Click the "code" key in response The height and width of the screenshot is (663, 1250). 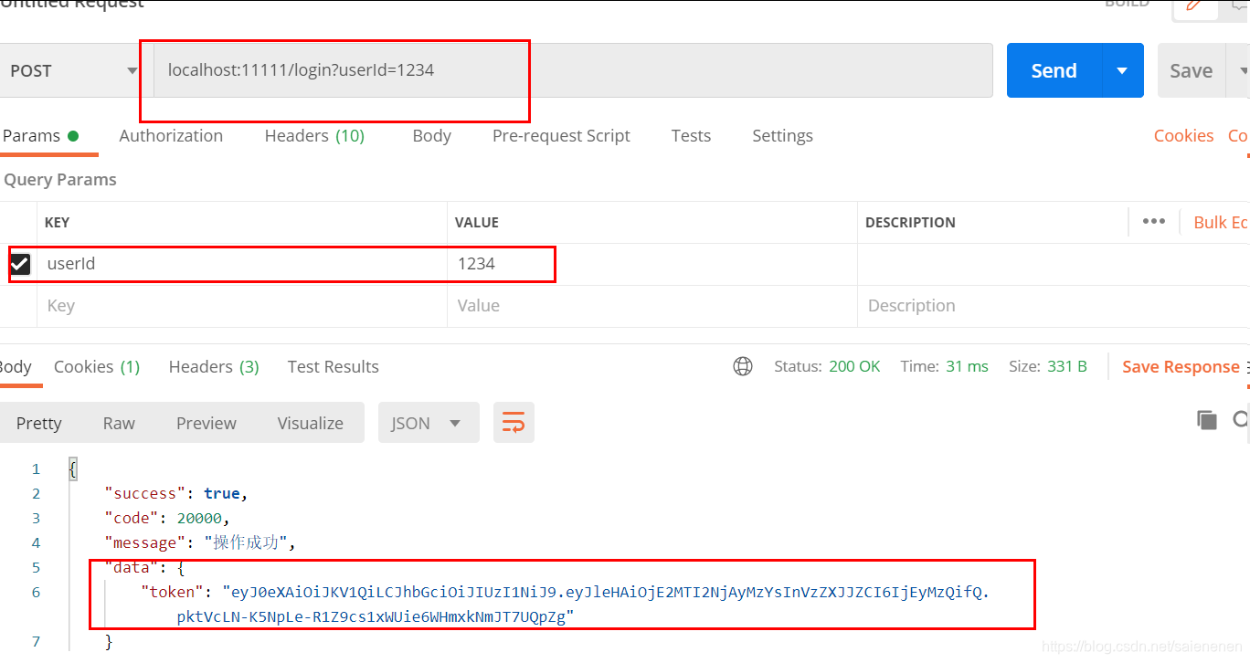[x=132, y=518]
